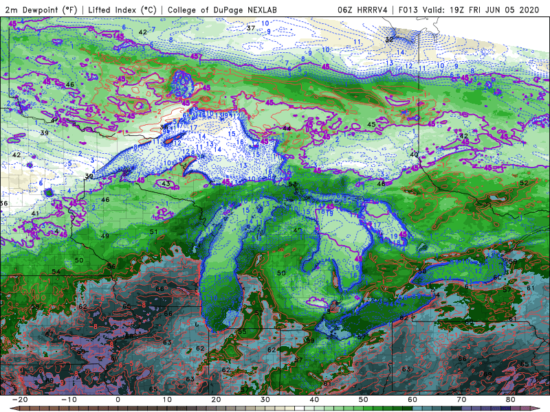Click the black dewpoint value 54 in southern Minnesota

click(56, 271)
